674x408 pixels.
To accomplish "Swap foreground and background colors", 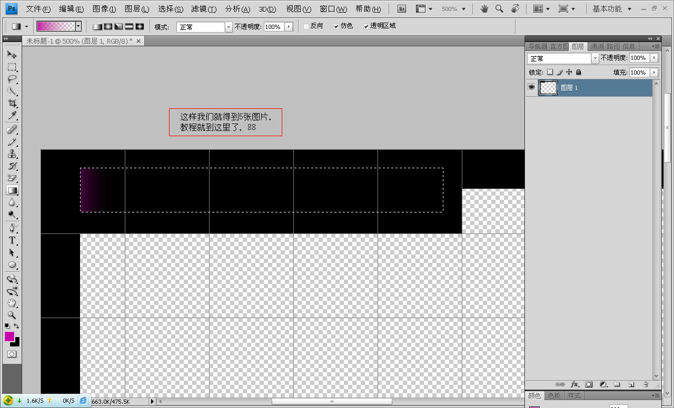I will pos(16,326).
